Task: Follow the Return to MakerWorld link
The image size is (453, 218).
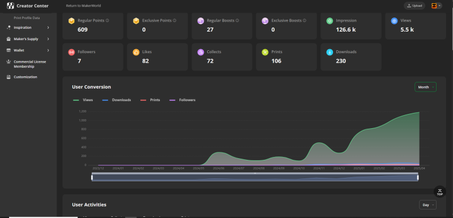Action: (83, 6)
